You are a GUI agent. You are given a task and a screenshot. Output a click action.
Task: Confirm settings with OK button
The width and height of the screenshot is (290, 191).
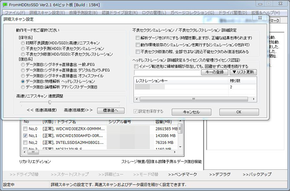pyautogui.click(x=239, y=112)
